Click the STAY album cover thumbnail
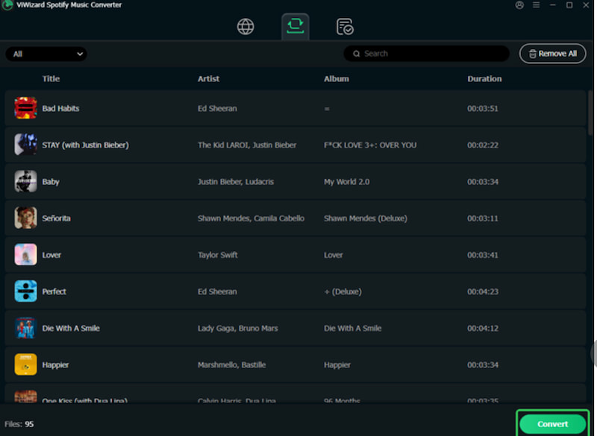 click(x=25, y=145)
